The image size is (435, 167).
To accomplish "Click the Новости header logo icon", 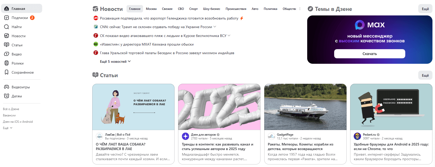I will (95, 9).
